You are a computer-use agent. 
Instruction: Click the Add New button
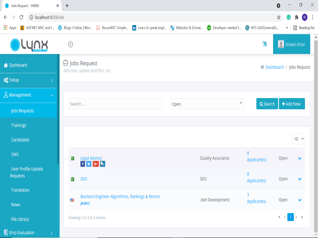[x=292, y=104]
